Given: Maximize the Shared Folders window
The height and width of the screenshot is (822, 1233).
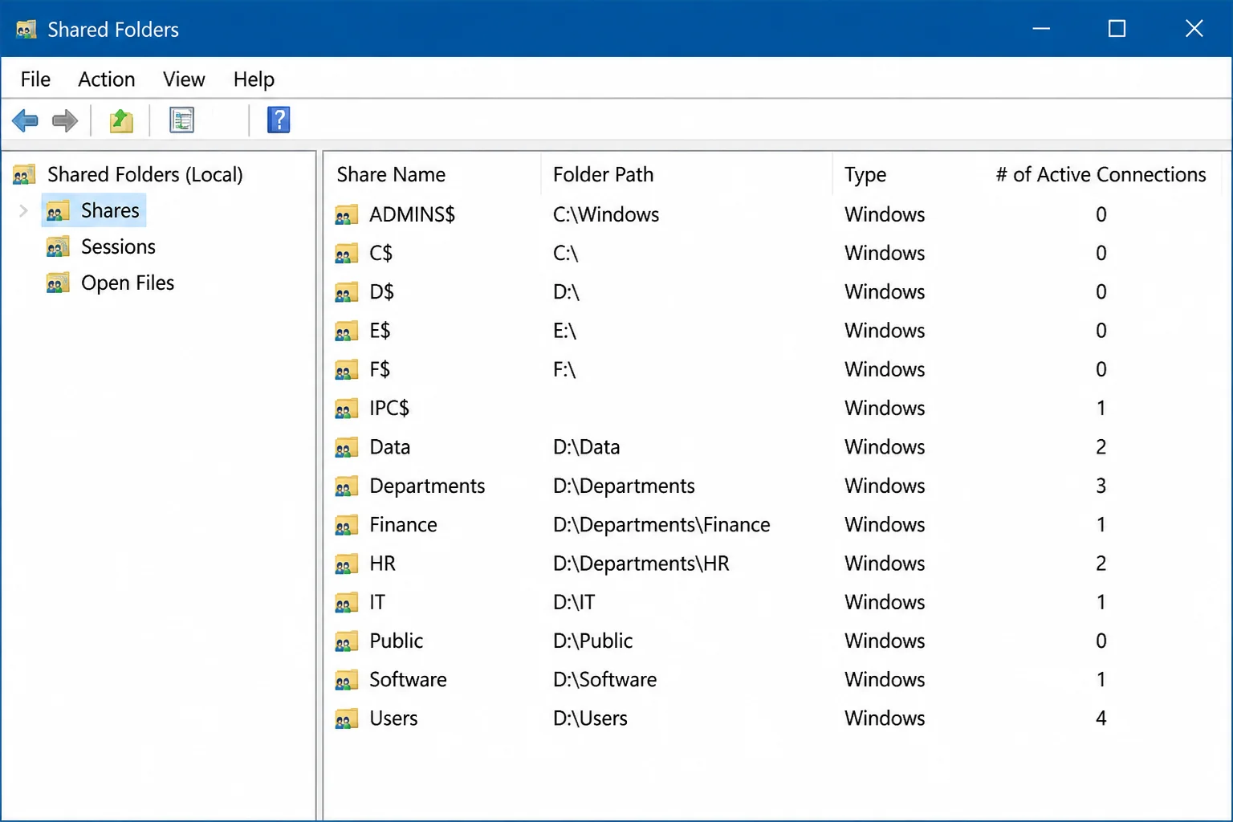Looking at the screenshot, I should pyautogui.click(x=1117, y=29).
